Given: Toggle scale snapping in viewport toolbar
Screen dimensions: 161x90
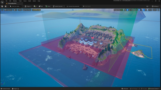Looking at the screenshot, I should [149, 10].
